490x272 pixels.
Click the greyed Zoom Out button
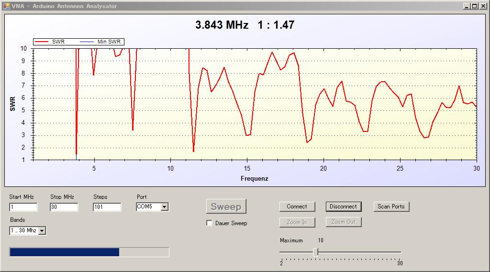pos(344,222)
